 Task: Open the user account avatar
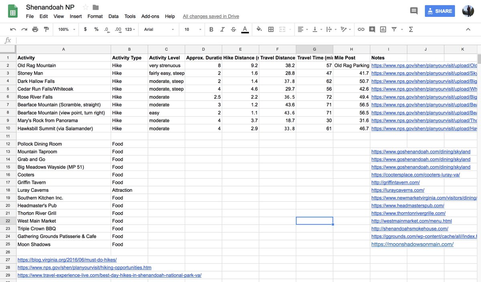click(x=468, y=11)
